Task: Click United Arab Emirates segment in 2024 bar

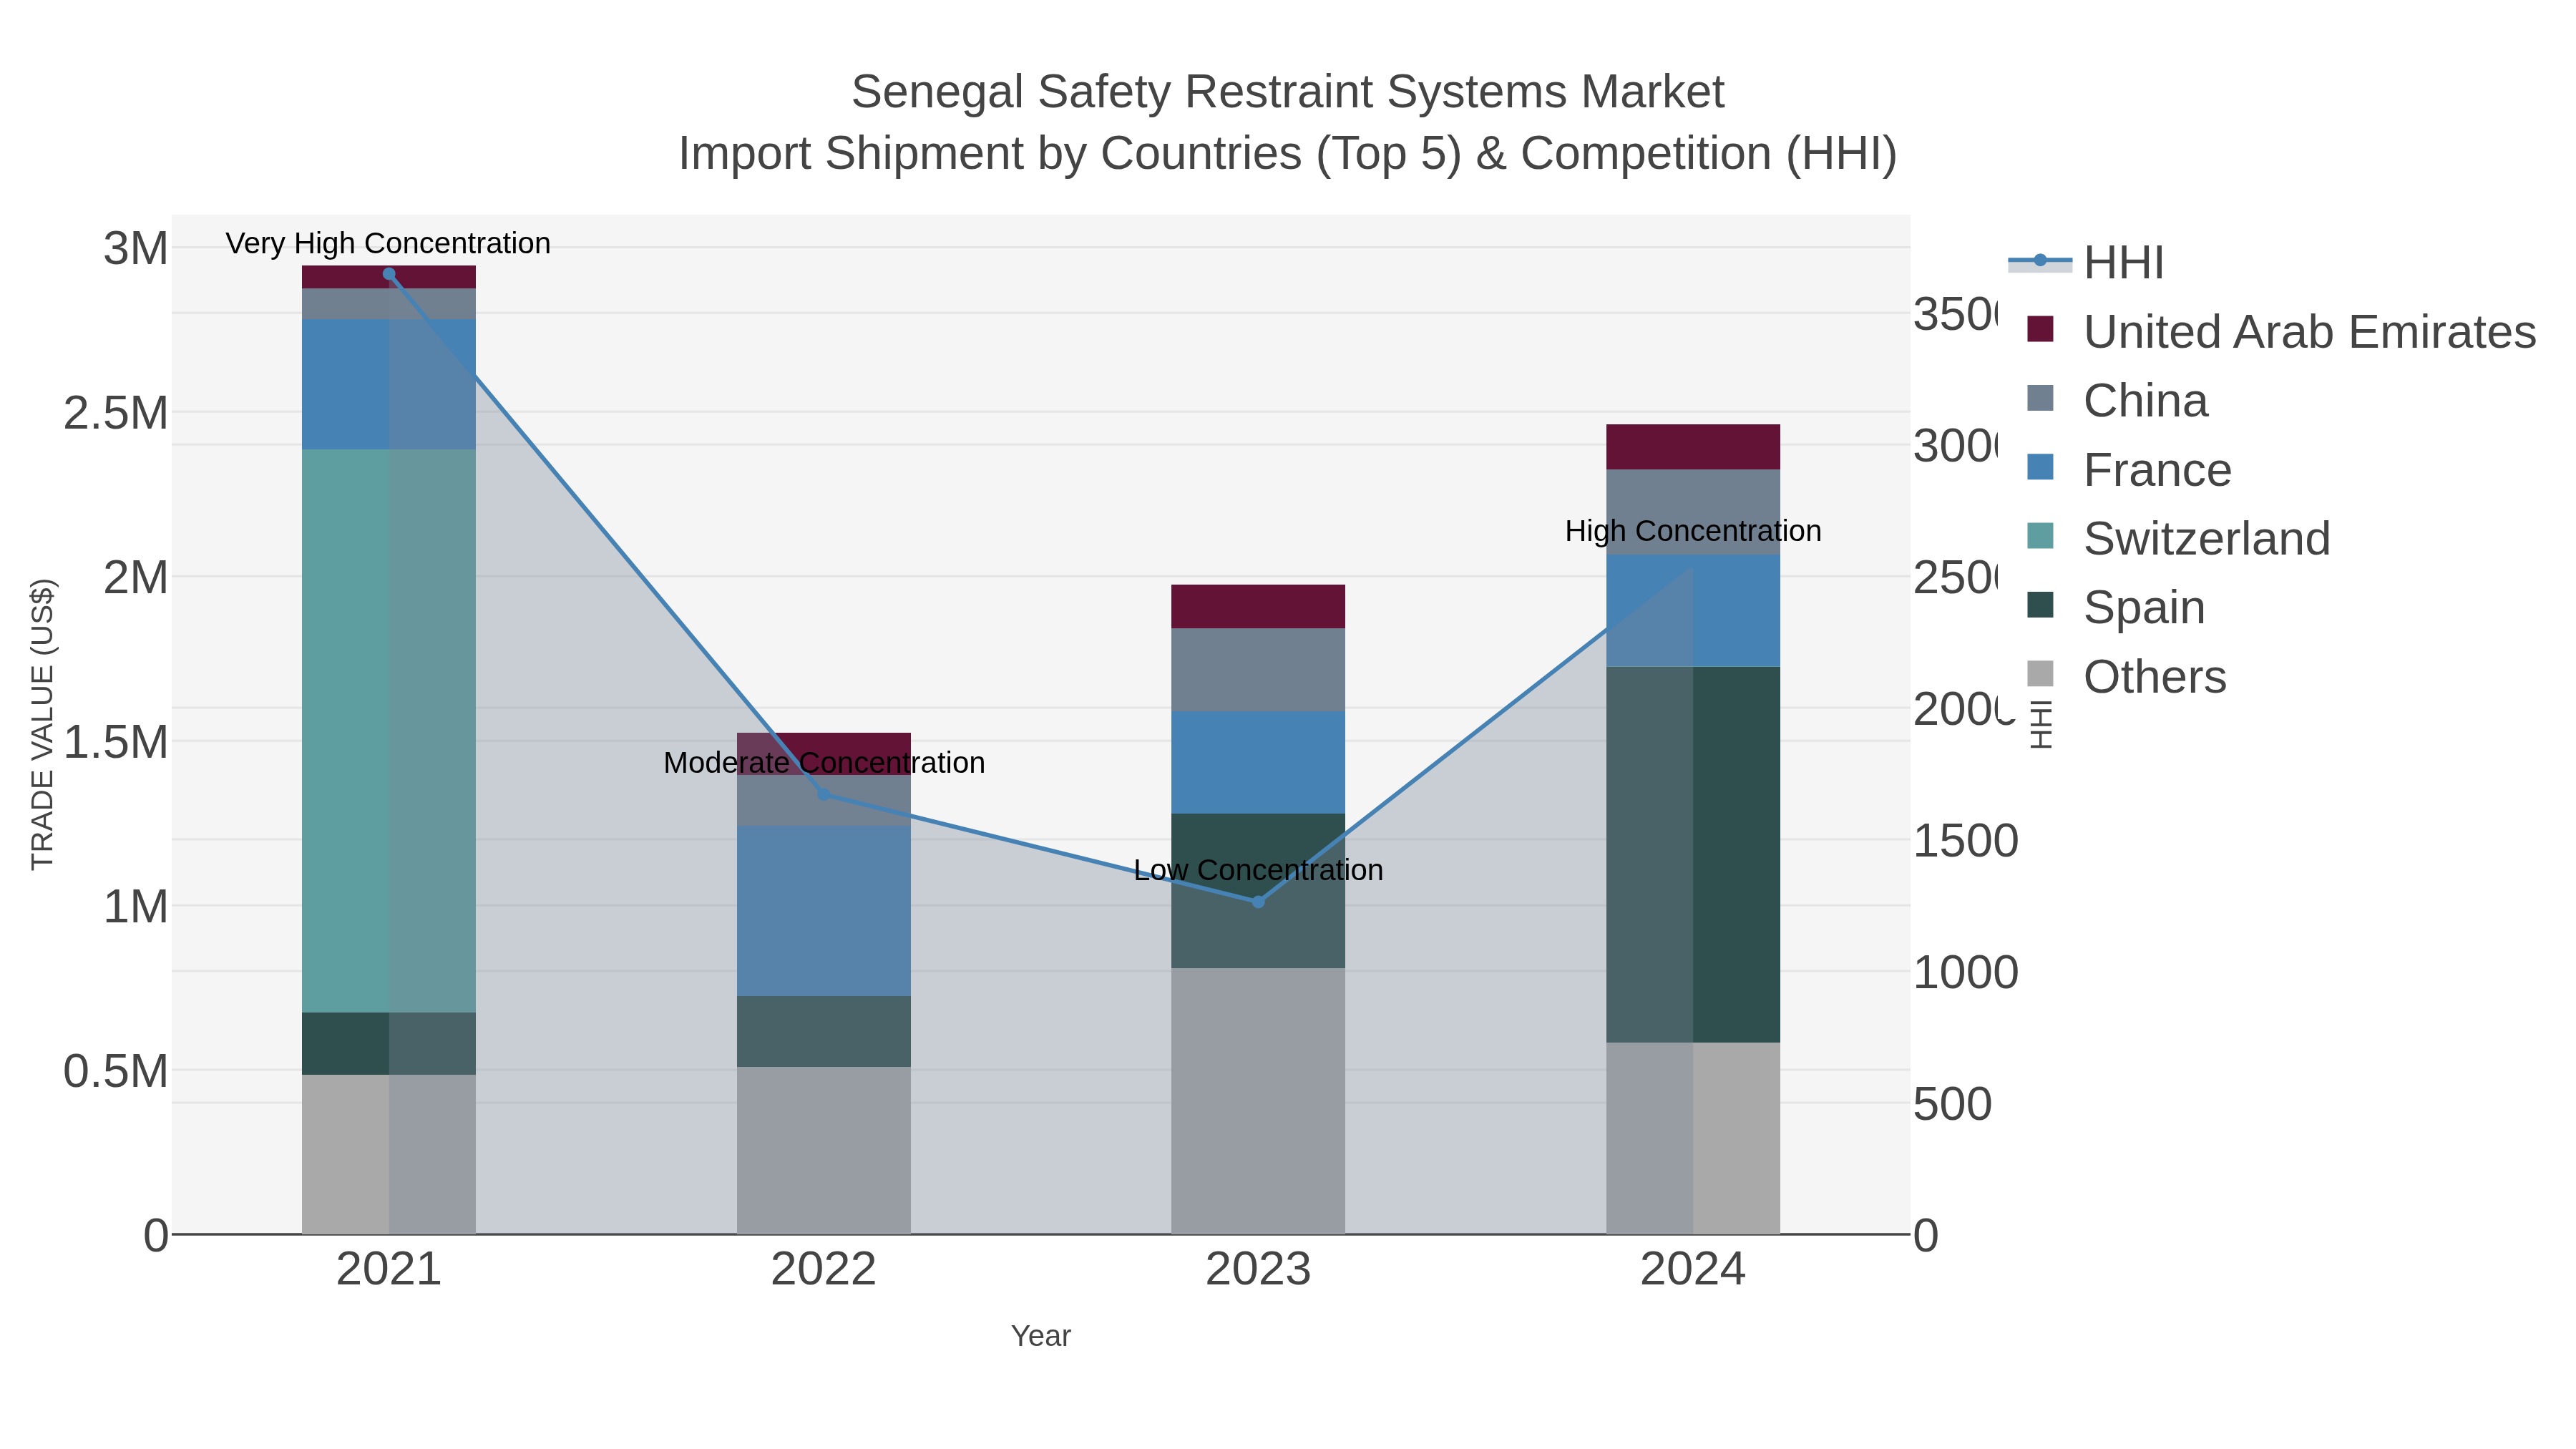Action: [x=1693, y=447]
